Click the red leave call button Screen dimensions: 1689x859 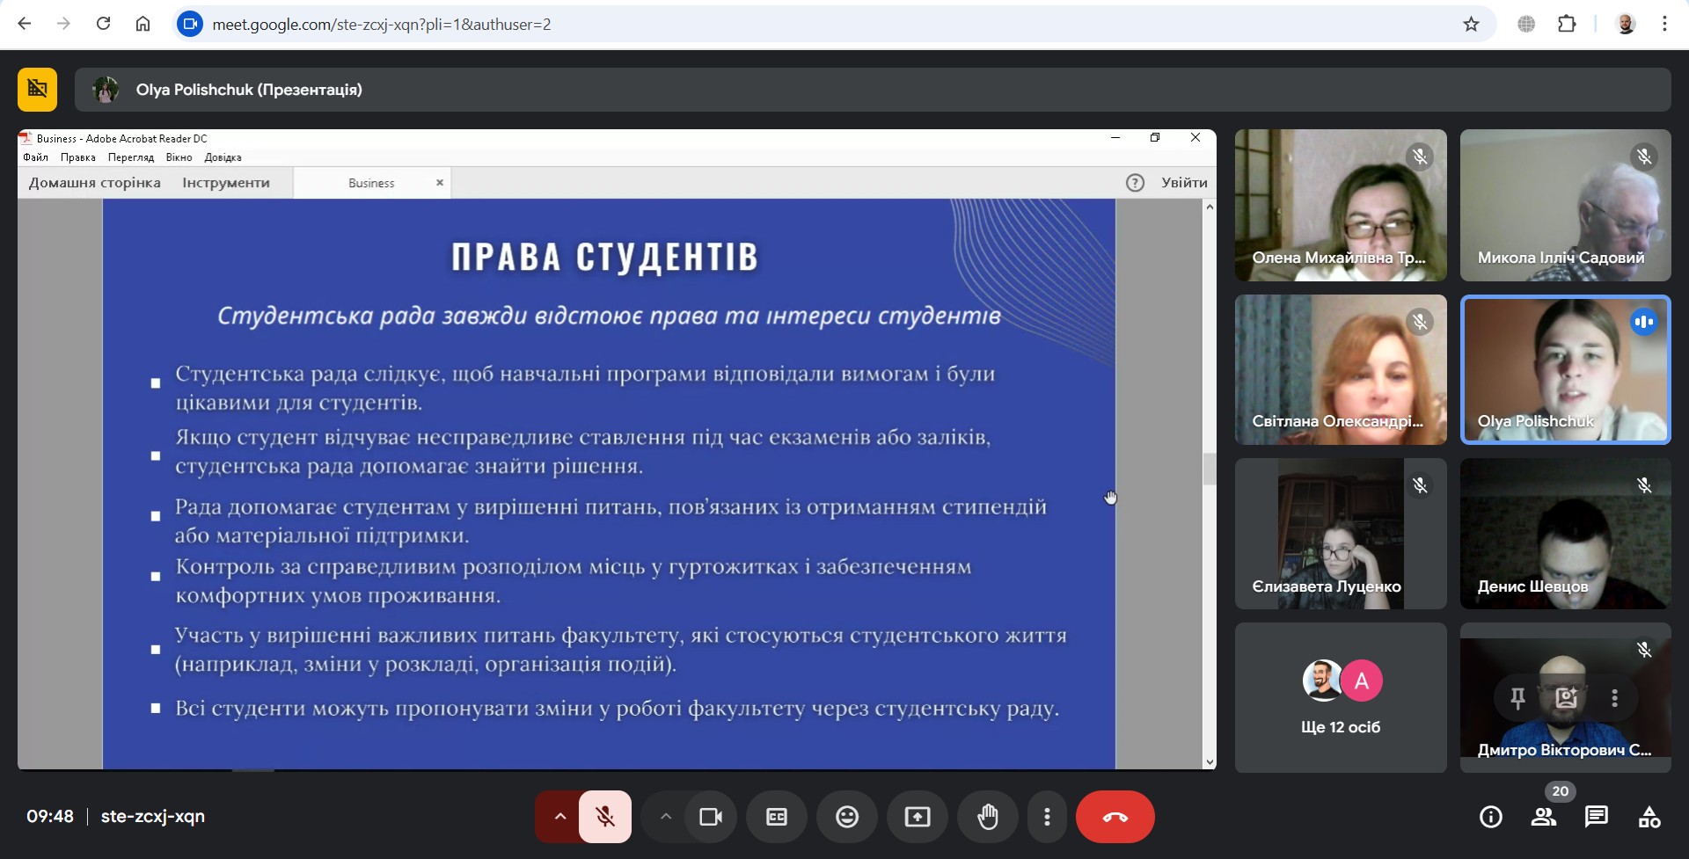tap(1115, 817)
